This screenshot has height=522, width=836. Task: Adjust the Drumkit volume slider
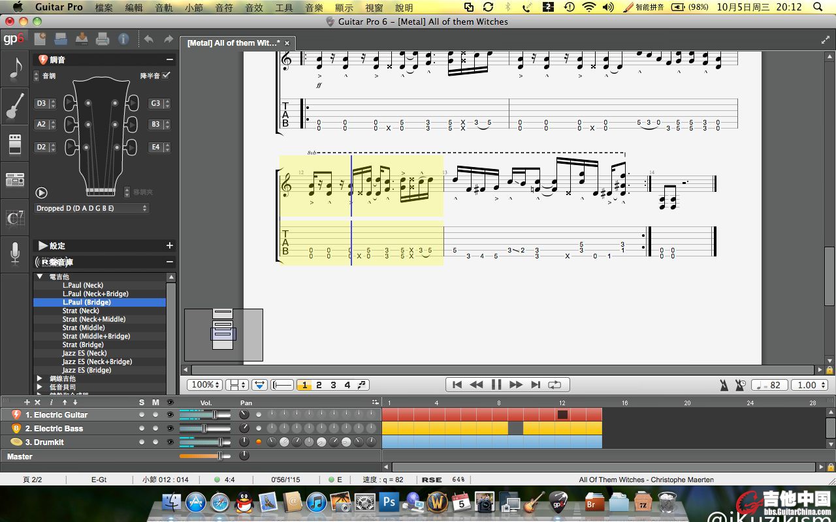(205, 442)
